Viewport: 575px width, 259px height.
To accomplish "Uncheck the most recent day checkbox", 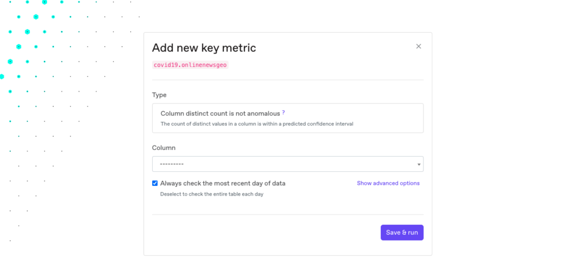I will pos(155,183).
